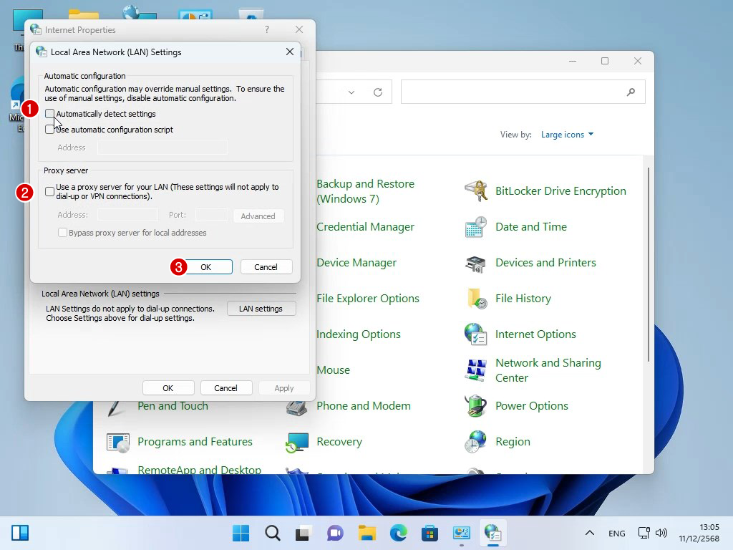Click Cancel in LAN Settings dialog
The height and width of the screenshot is (550, 733).
(266, 267)
